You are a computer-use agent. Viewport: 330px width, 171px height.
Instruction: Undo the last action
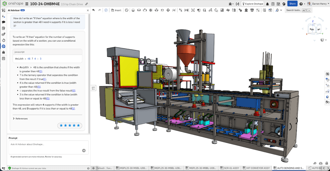pos(94,10)
